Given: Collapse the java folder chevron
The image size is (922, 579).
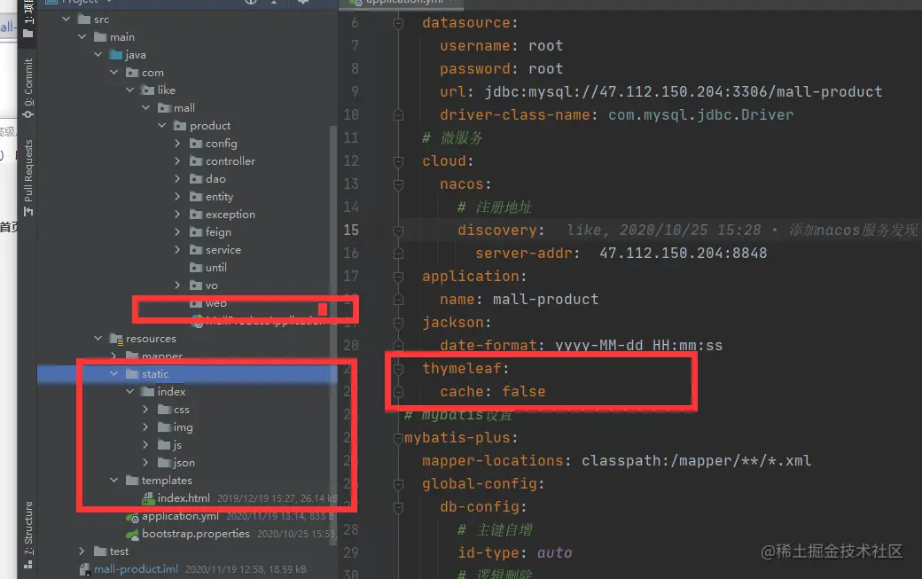Looking at the screenshot, I should [x=98, y=54].
